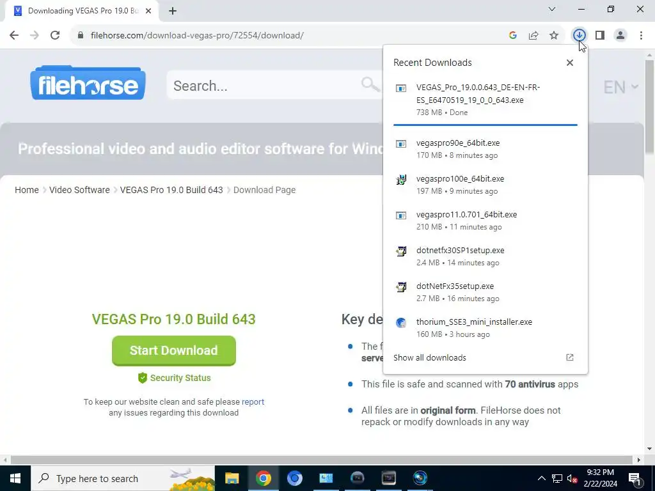The image size is (655, 491).
Task: Click the downloads toolbar icon
Action: [580, 35]
